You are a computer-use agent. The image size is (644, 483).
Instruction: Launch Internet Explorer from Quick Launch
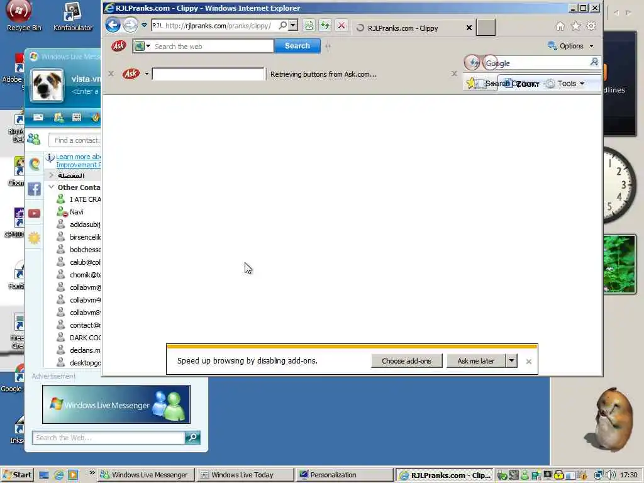58,475
